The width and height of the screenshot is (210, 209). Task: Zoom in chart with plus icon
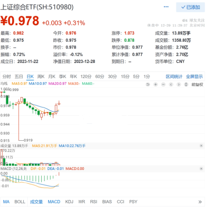point(155,84)
